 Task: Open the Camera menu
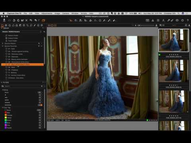coord(66,14)
